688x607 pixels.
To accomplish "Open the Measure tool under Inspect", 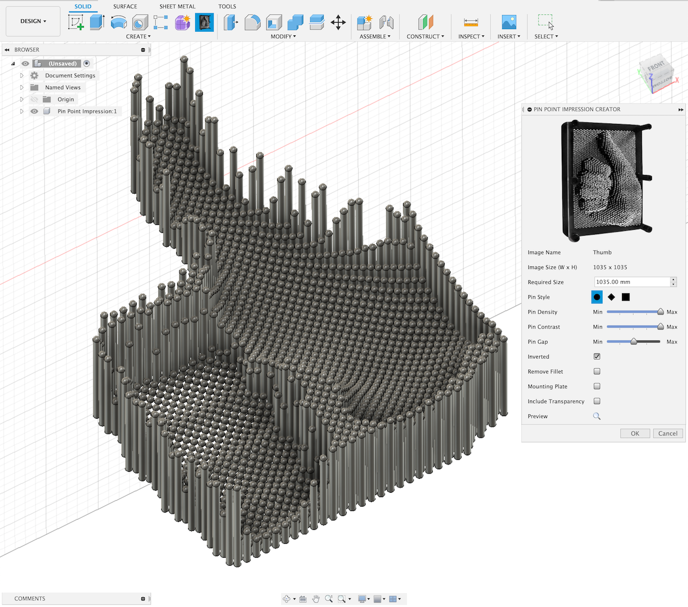I will point(471,23).
